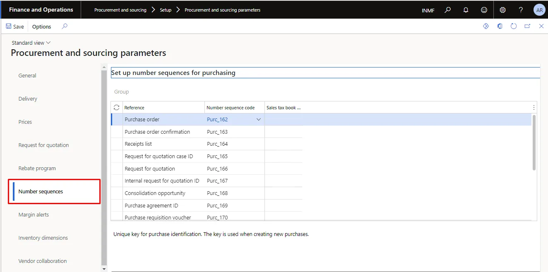Image resolution: width=548 pixels, height=272 pixels.
Task: Open the search magnifier in the top navigation bar
Action: (x=447, y=10)
